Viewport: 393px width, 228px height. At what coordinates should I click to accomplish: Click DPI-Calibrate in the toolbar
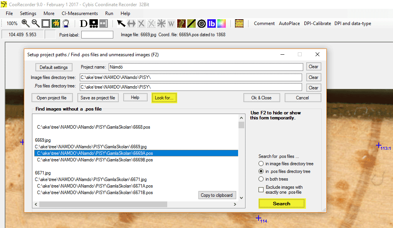point(317,23)
